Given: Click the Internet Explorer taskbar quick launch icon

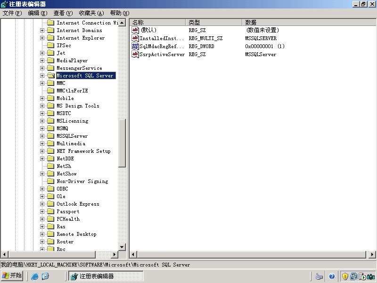Looking at the screenshot, I should 35,276.
